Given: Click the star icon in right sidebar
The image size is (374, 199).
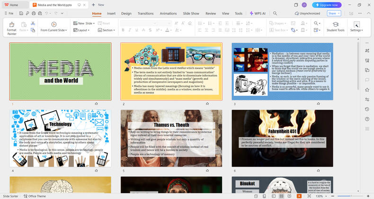Looking at the screenshot, I should coord(367,90).
